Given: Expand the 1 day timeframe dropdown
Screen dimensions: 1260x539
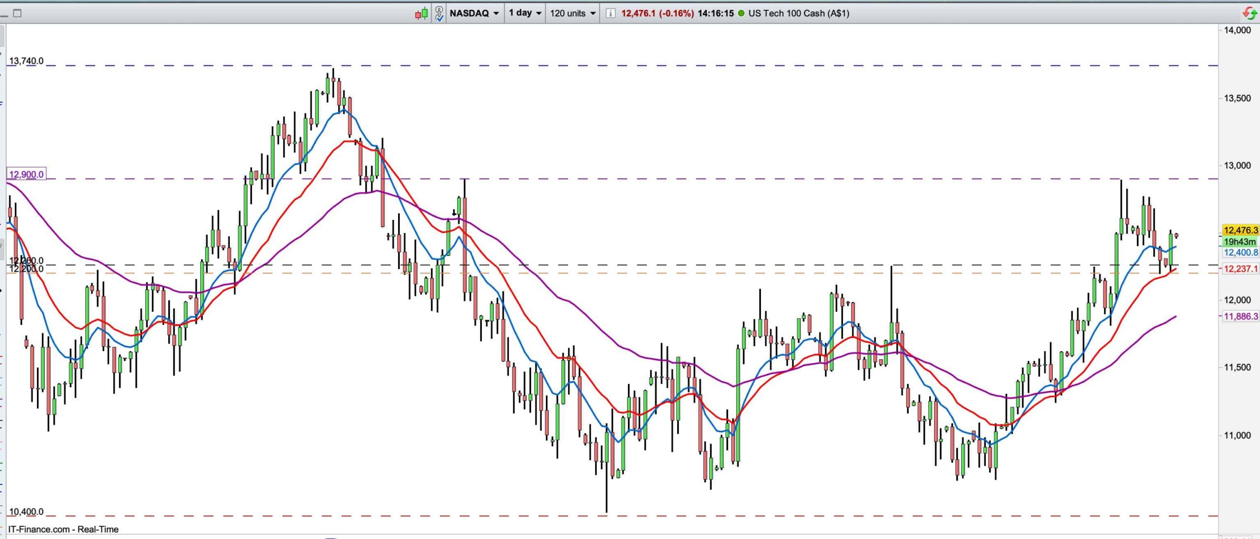Looking at the screenshot, I should pos(525,13).
